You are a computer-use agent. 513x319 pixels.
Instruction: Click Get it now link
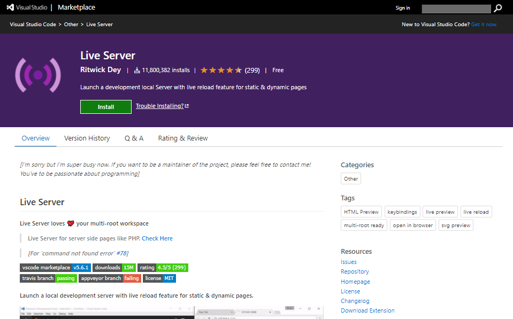tap(484, 24)
